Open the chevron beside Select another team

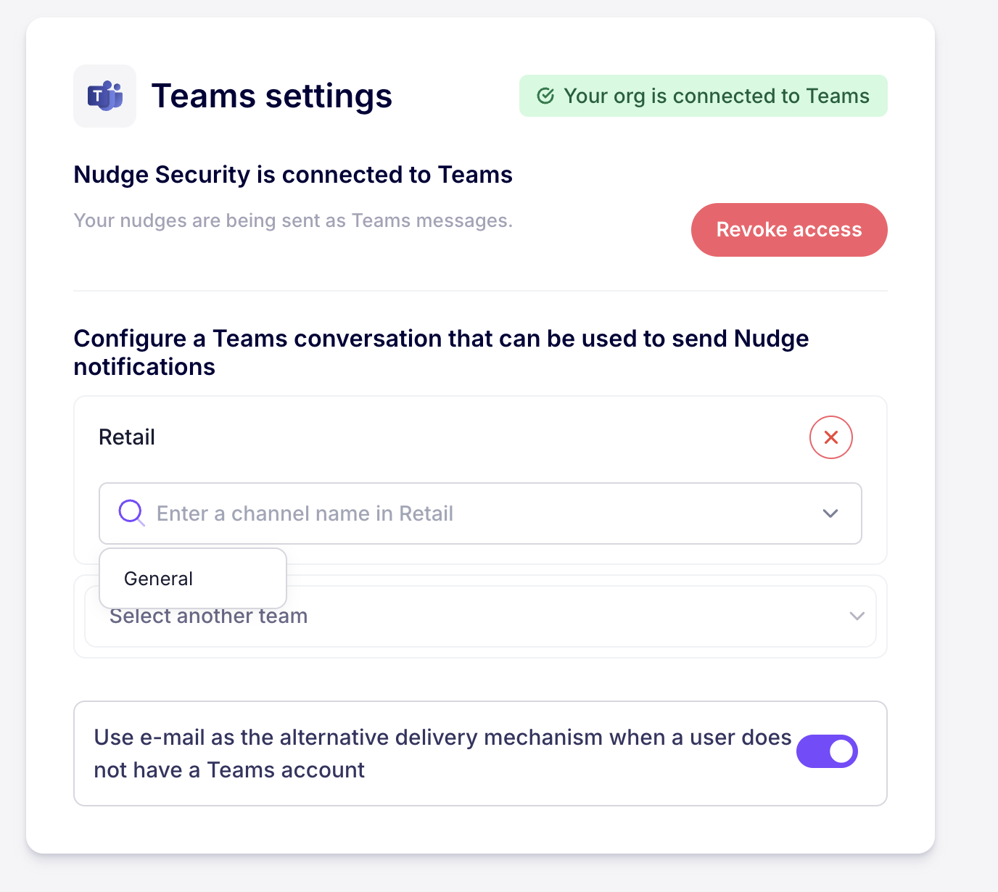pos(857,616)
